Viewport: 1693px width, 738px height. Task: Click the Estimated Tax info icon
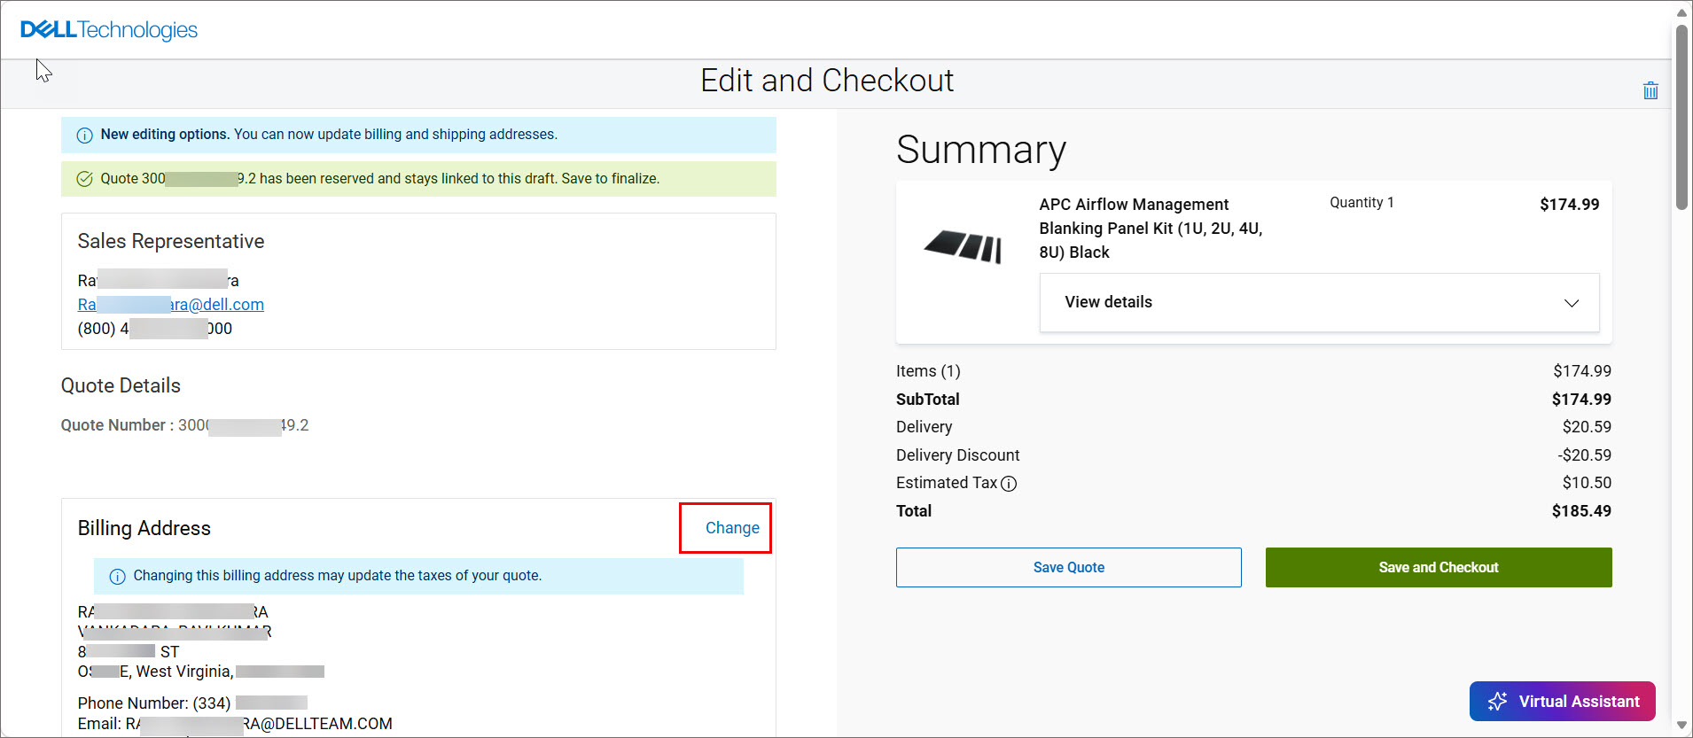coord(1009,484)
